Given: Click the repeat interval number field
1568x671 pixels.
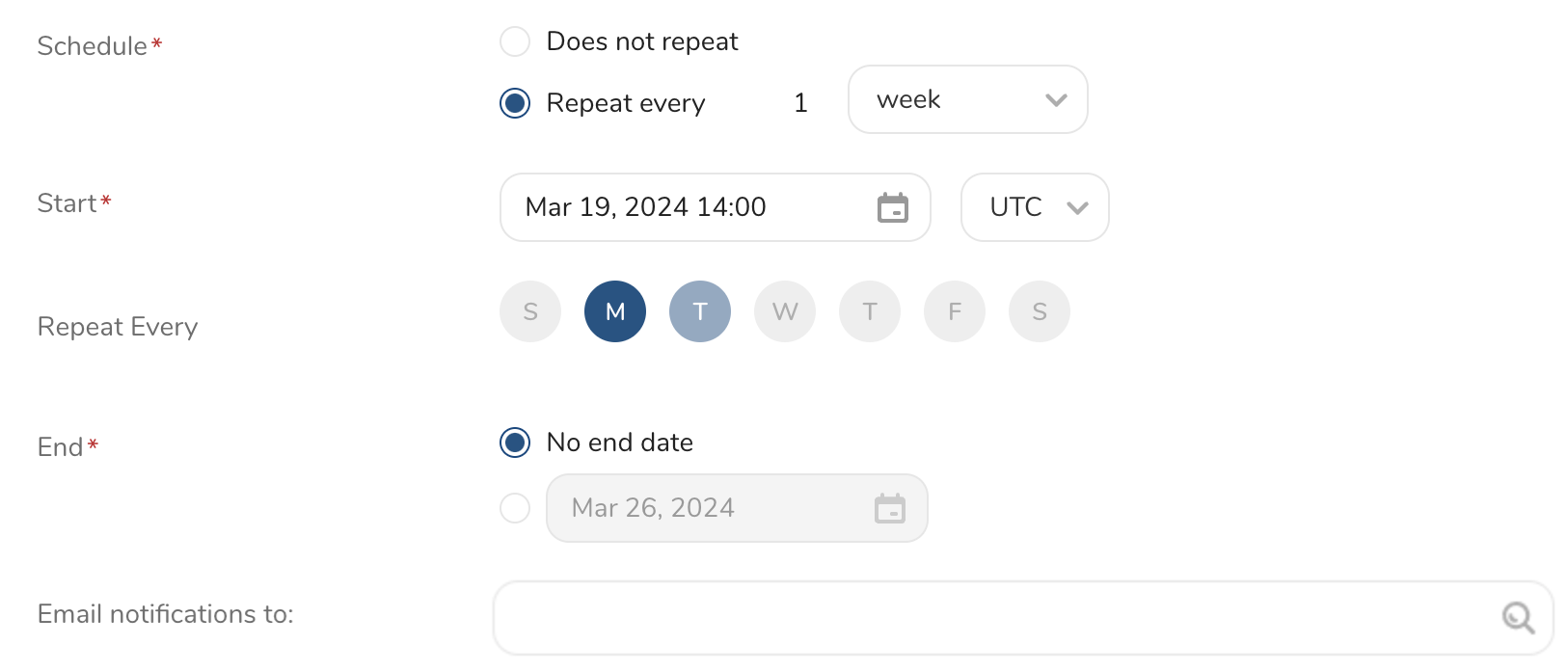Looking at the screenshot, I should click(x=800, y=103).
